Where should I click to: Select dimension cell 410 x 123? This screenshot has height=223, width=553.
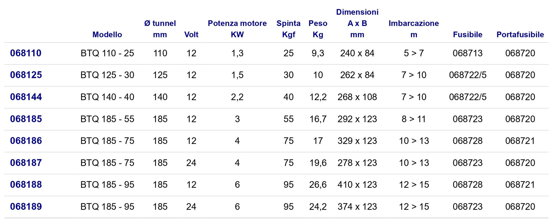click(x=357, y=185)
